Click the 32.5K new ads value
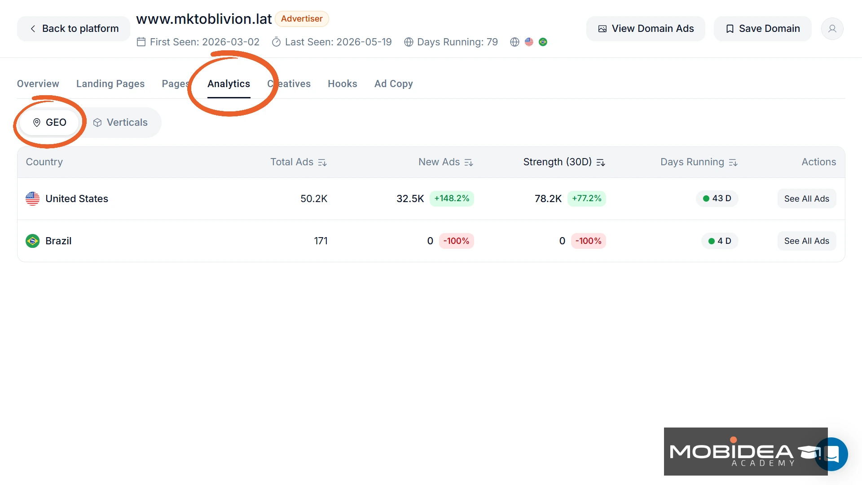Image resolution: width=862 pixels, height=485 pixels. click(x=410, y=198)
